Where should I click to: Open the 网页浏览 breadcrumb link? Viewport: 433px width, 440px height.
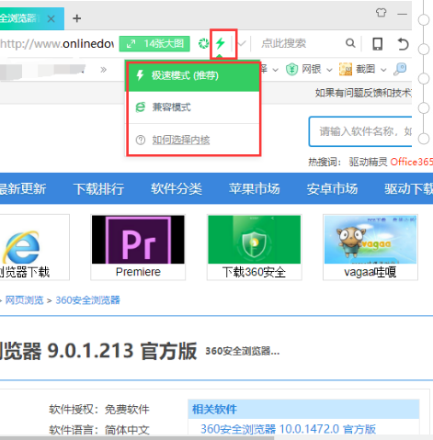[25, 300]
